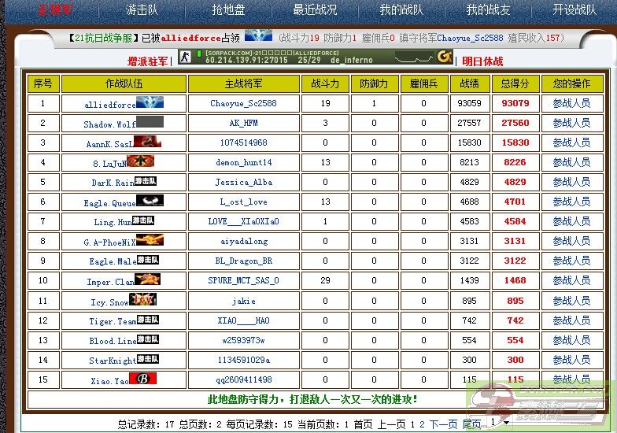Switch to the 抢地盘 tab
This screenshot has width=617, height=433.
(x=228, y=10)
